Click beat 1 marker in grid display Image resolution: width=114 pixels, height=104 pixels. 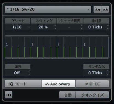click(7, 45)
